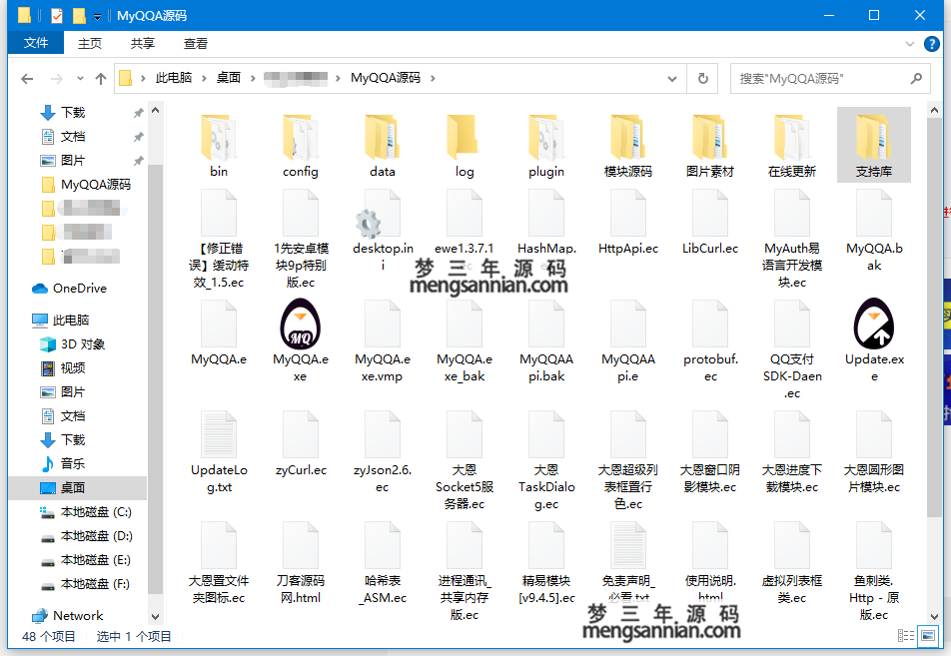Screen dimensions: 951x656
Task: Click navigation pane scroll down arrow
Action: point(155,617)
